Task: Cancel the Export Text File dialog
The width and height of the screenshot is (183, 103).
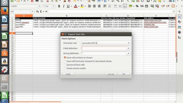Action: point(111,74)
